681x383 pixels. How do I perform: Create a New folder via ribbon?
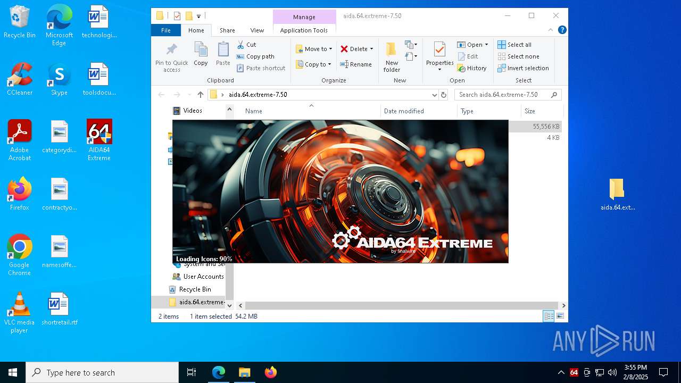[x=392, y=57]
